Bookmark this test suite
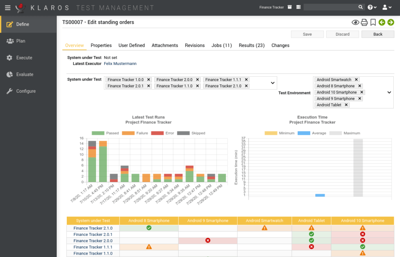The height and width of the screenshot is (257, 400). pos(373,22)
